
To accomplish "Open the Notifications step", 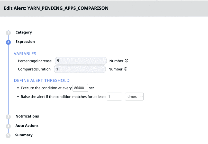I will tap(27, 116).
